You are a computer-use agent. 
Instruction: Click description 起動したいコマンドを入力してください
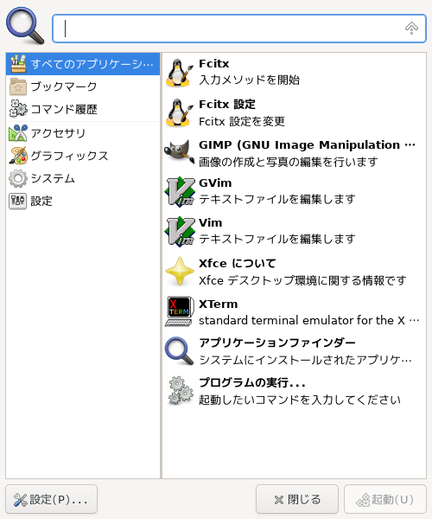[300, 400]
